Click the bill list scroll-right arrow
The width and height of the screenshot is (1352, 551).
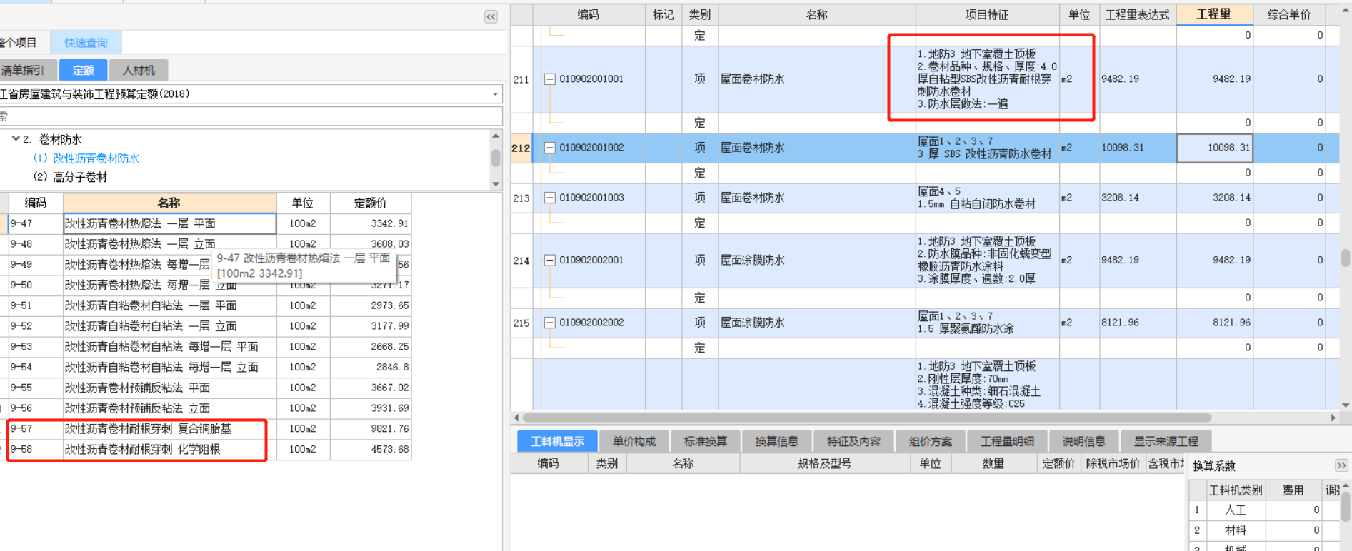[x=1333, y=418]
